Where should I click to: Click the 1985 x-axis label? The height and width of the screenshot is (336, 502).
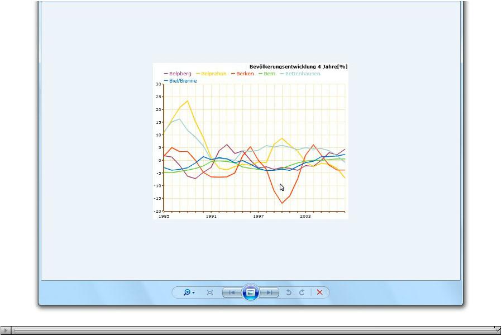pos(164,217)
